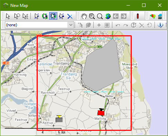Choose the lasso-style select pointer tool

coord(17,16)
